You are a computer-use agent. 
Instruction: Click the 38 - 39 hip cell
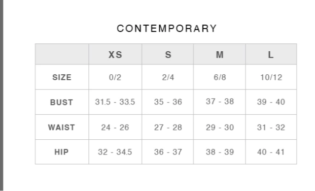(219, 152)
